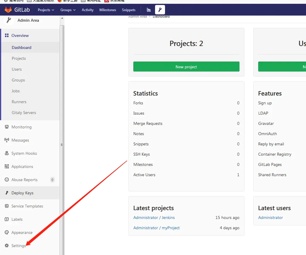Click the GitLab text logo
This screenshot has width=306, height=255.
[22, 10]
